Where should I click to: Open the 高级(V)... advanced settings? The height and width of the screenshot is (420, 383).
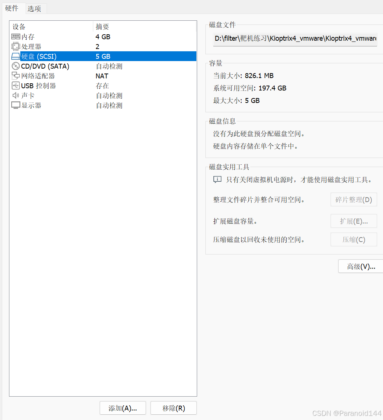coord(361,266)
